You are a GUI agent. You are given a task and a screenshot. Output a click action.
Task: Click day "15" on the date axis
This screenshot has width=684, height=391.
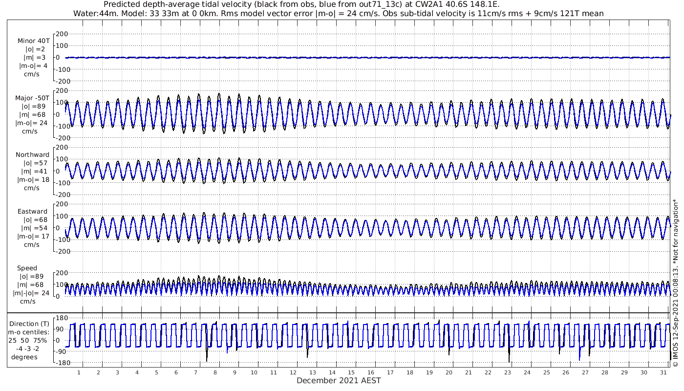coord(351,372)
